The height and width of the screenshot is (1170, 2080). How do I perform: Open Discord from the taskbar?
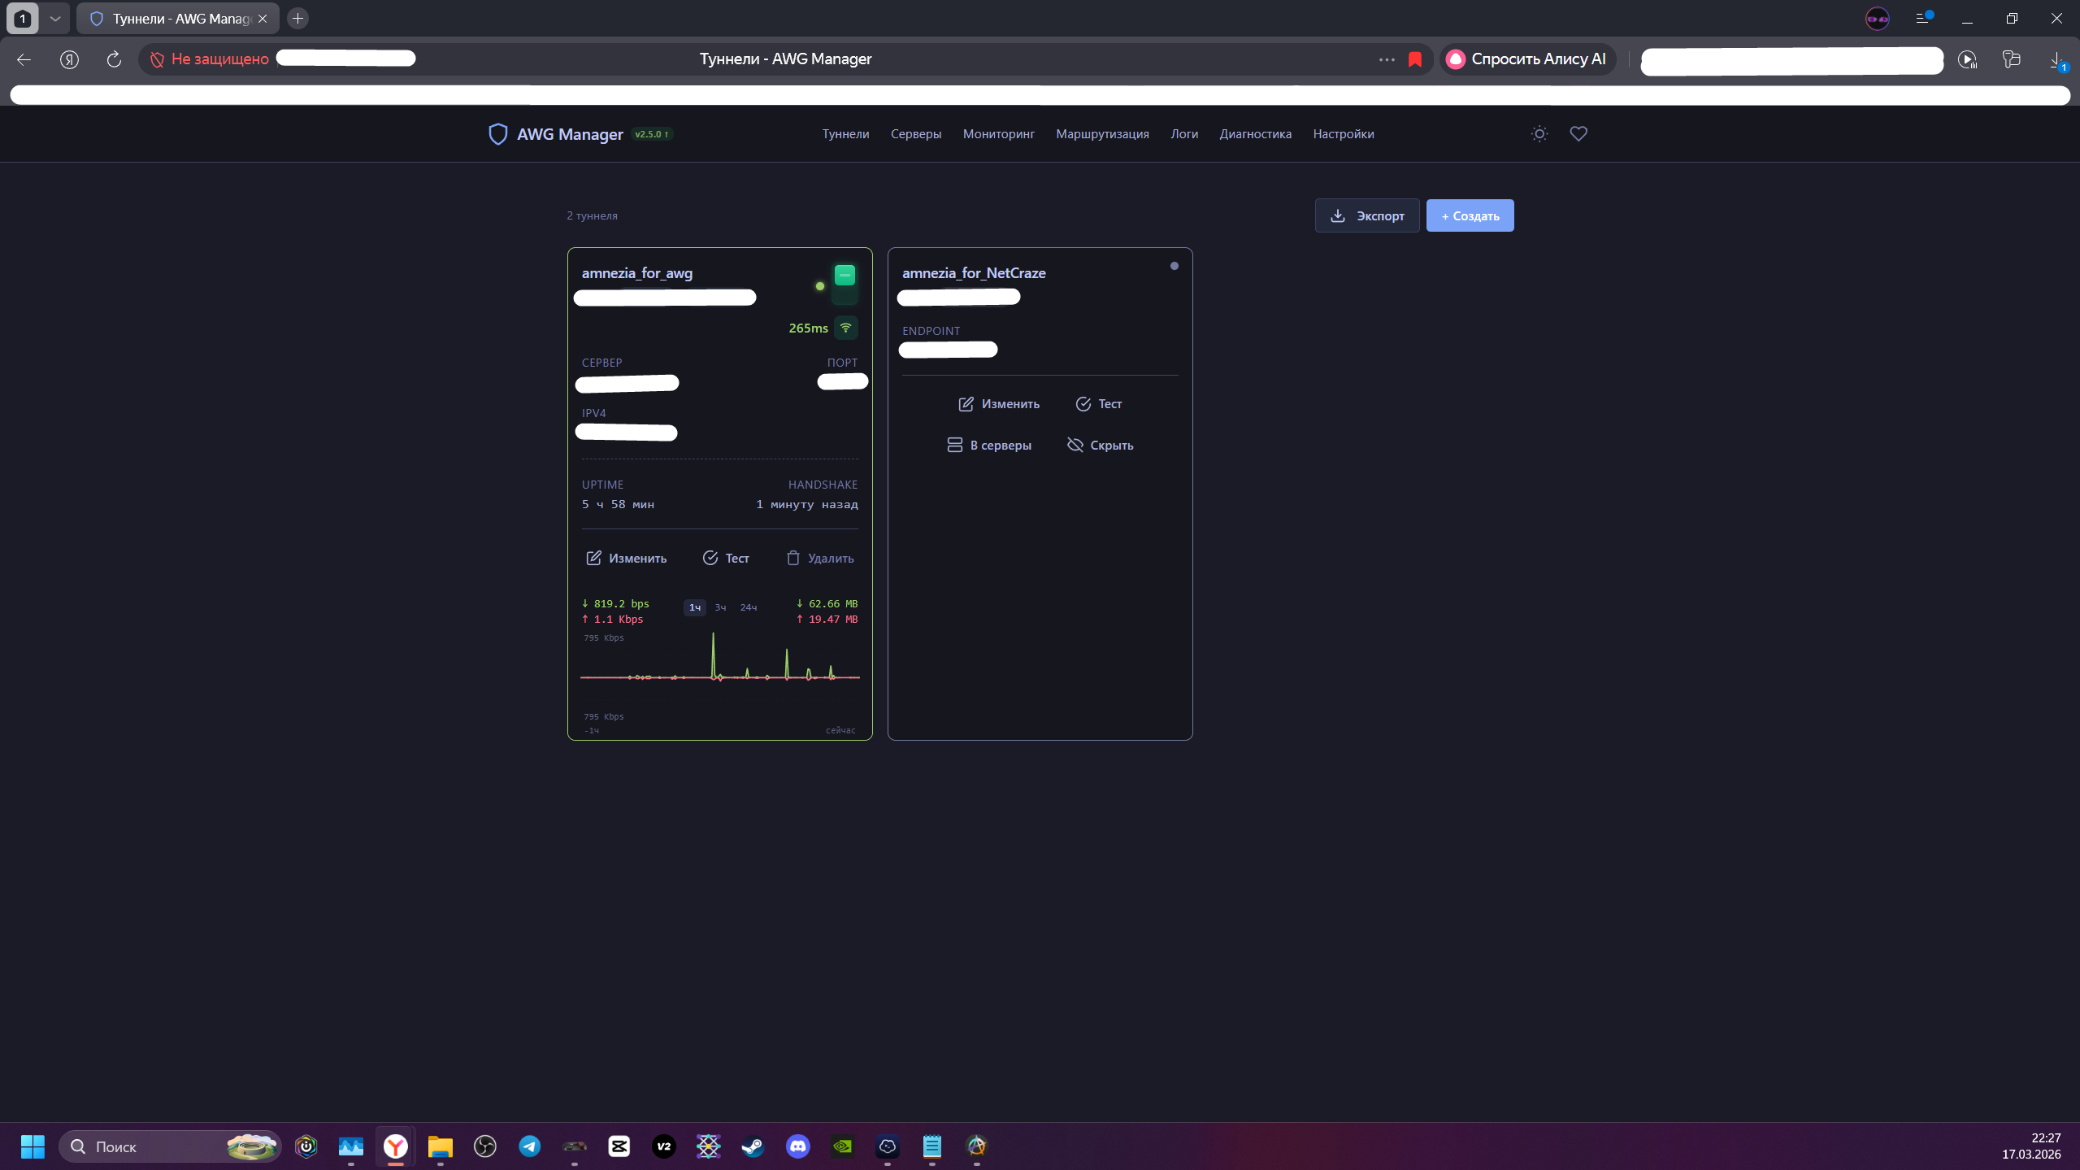click(x=797, y=1146)
